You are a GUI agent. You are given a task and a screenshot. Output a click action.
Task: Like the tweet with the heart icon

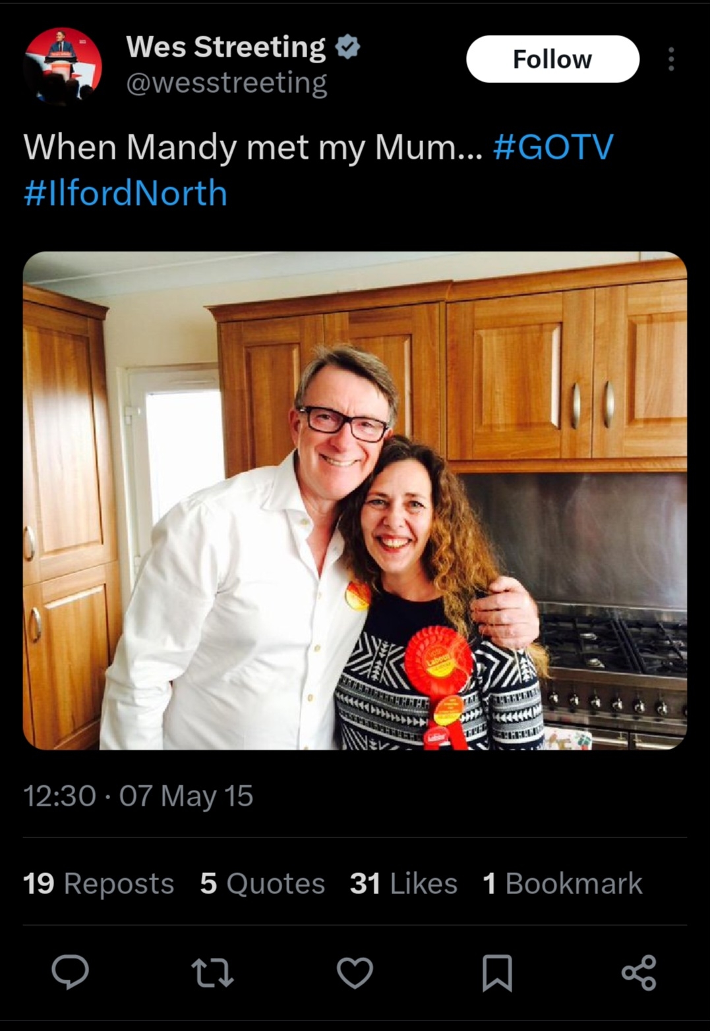[355, 972]
